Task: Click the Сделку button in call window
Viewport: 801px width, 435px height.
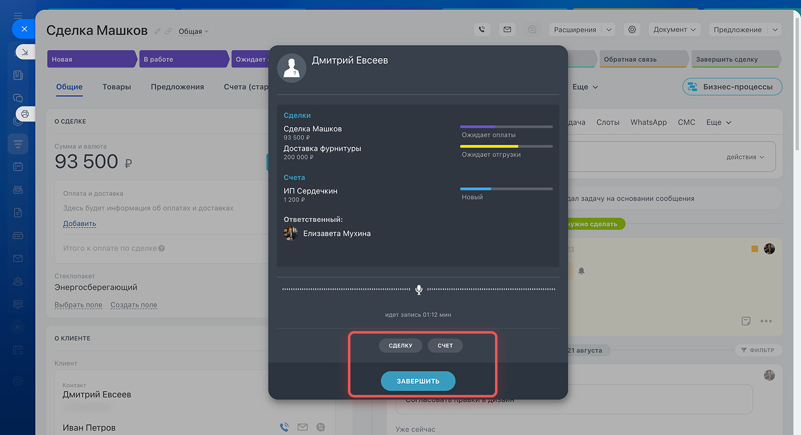Action: click(x=400, y=345)
